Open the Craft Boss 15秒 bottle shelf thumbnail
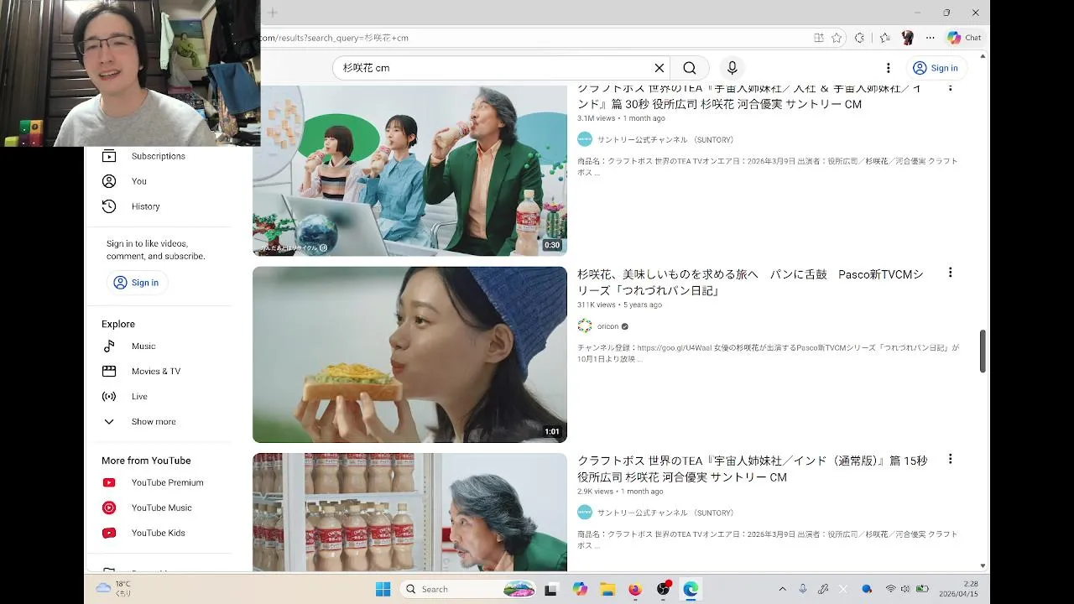 click(409, 513)
